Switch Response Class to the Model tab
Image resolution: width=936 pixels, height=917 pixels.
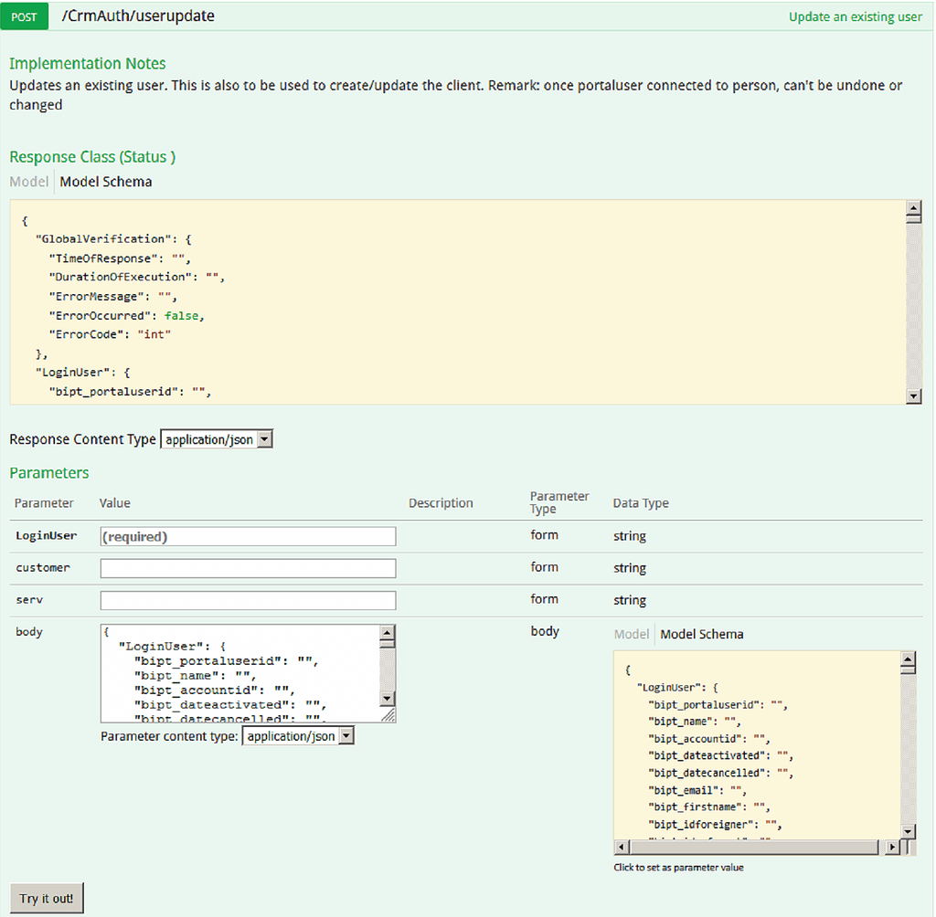28,182
